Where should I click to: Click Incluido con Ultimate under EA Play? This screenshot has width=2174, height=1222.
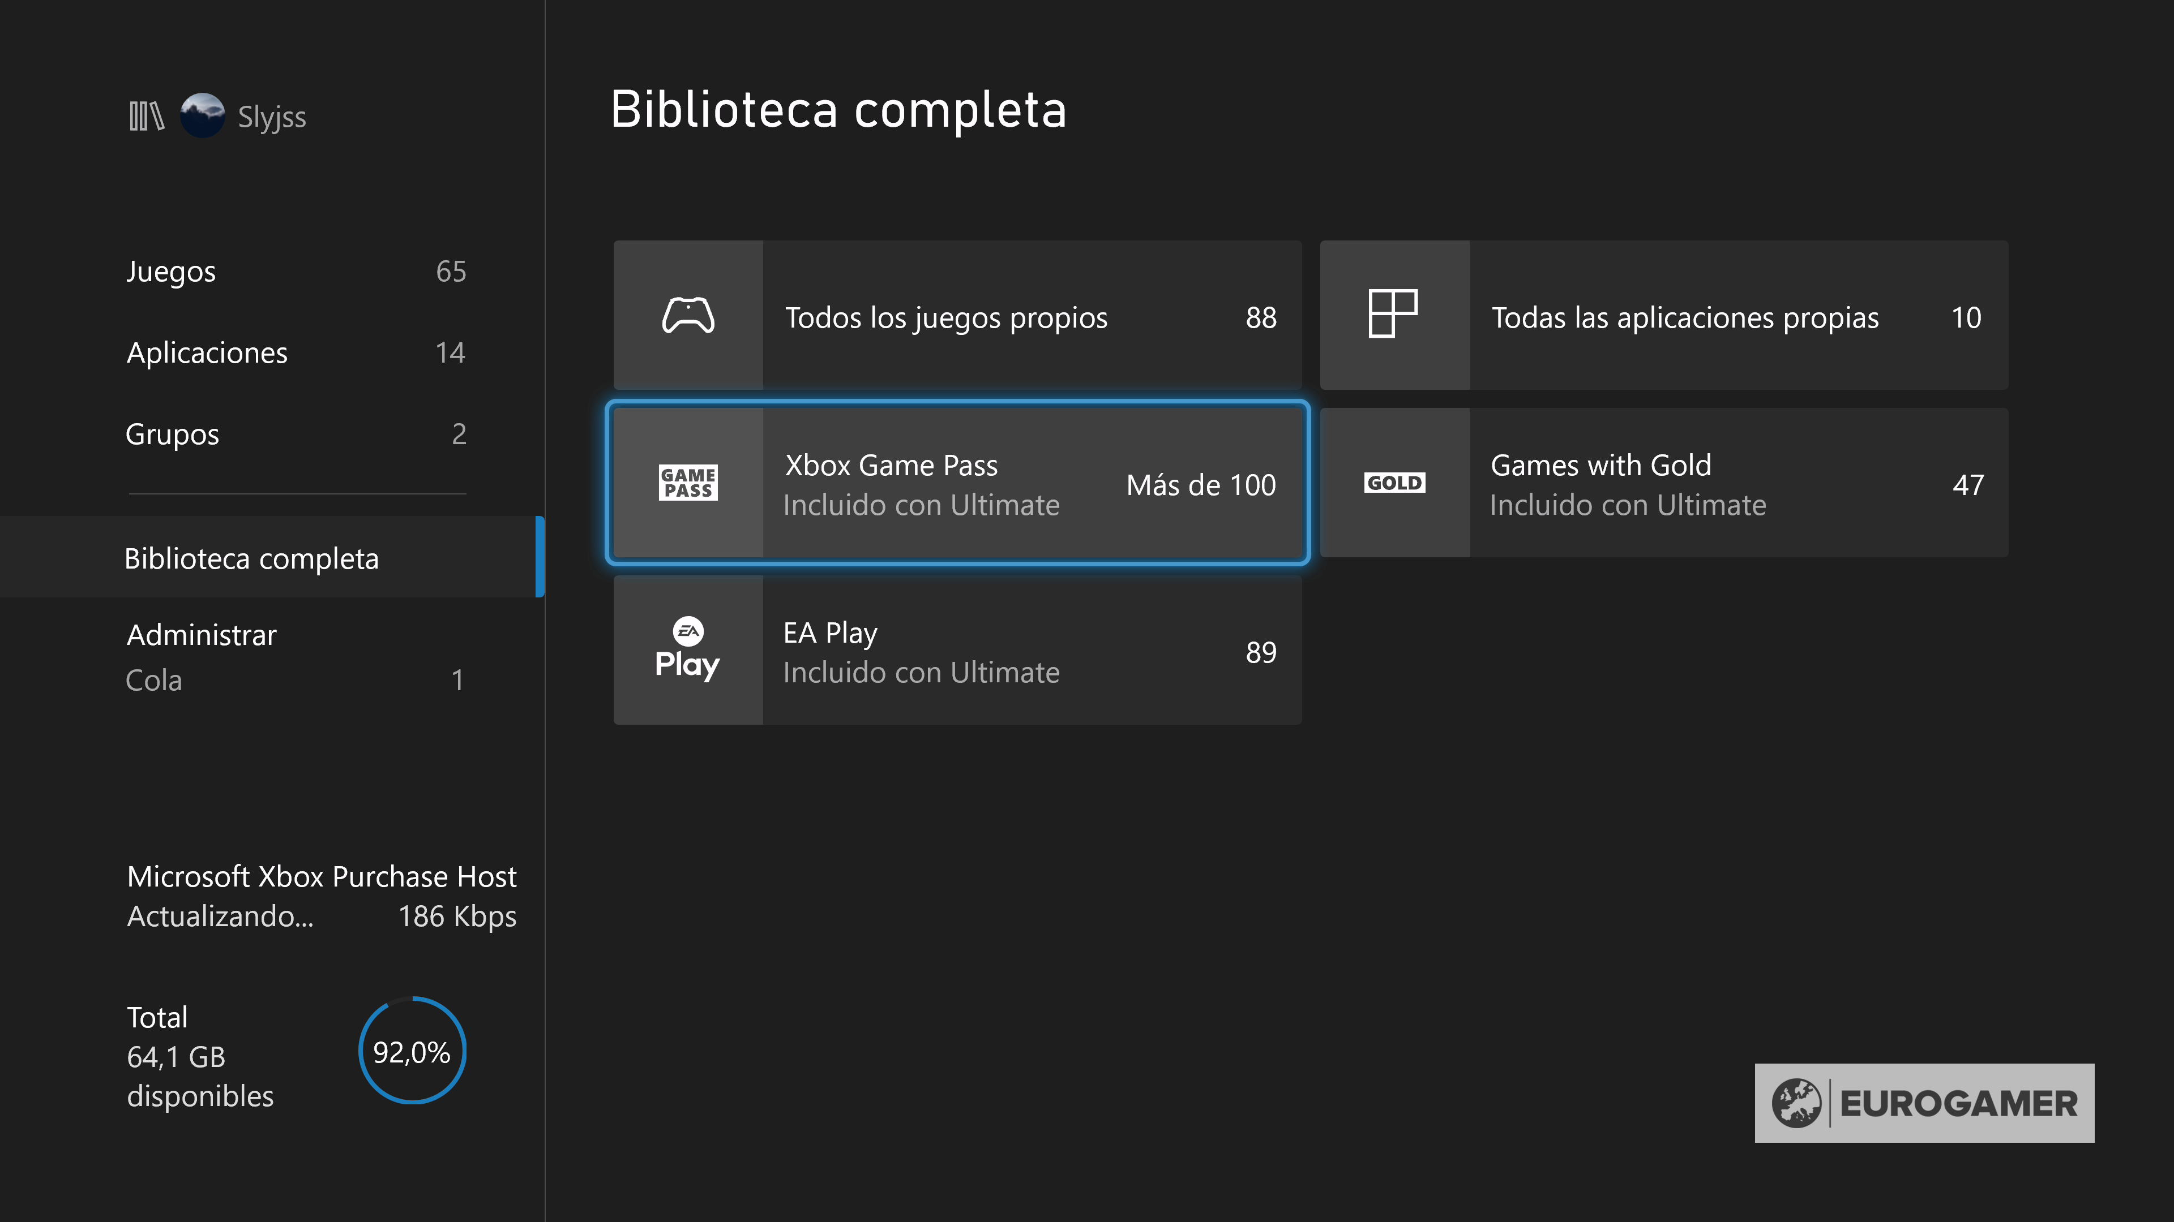922,673
